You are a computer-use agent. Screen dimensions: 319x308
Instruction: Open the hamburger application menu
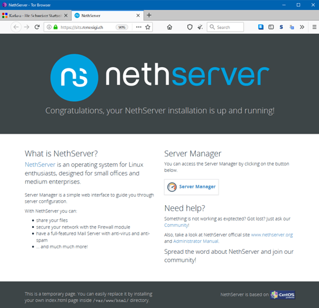(x=314, y=27)
